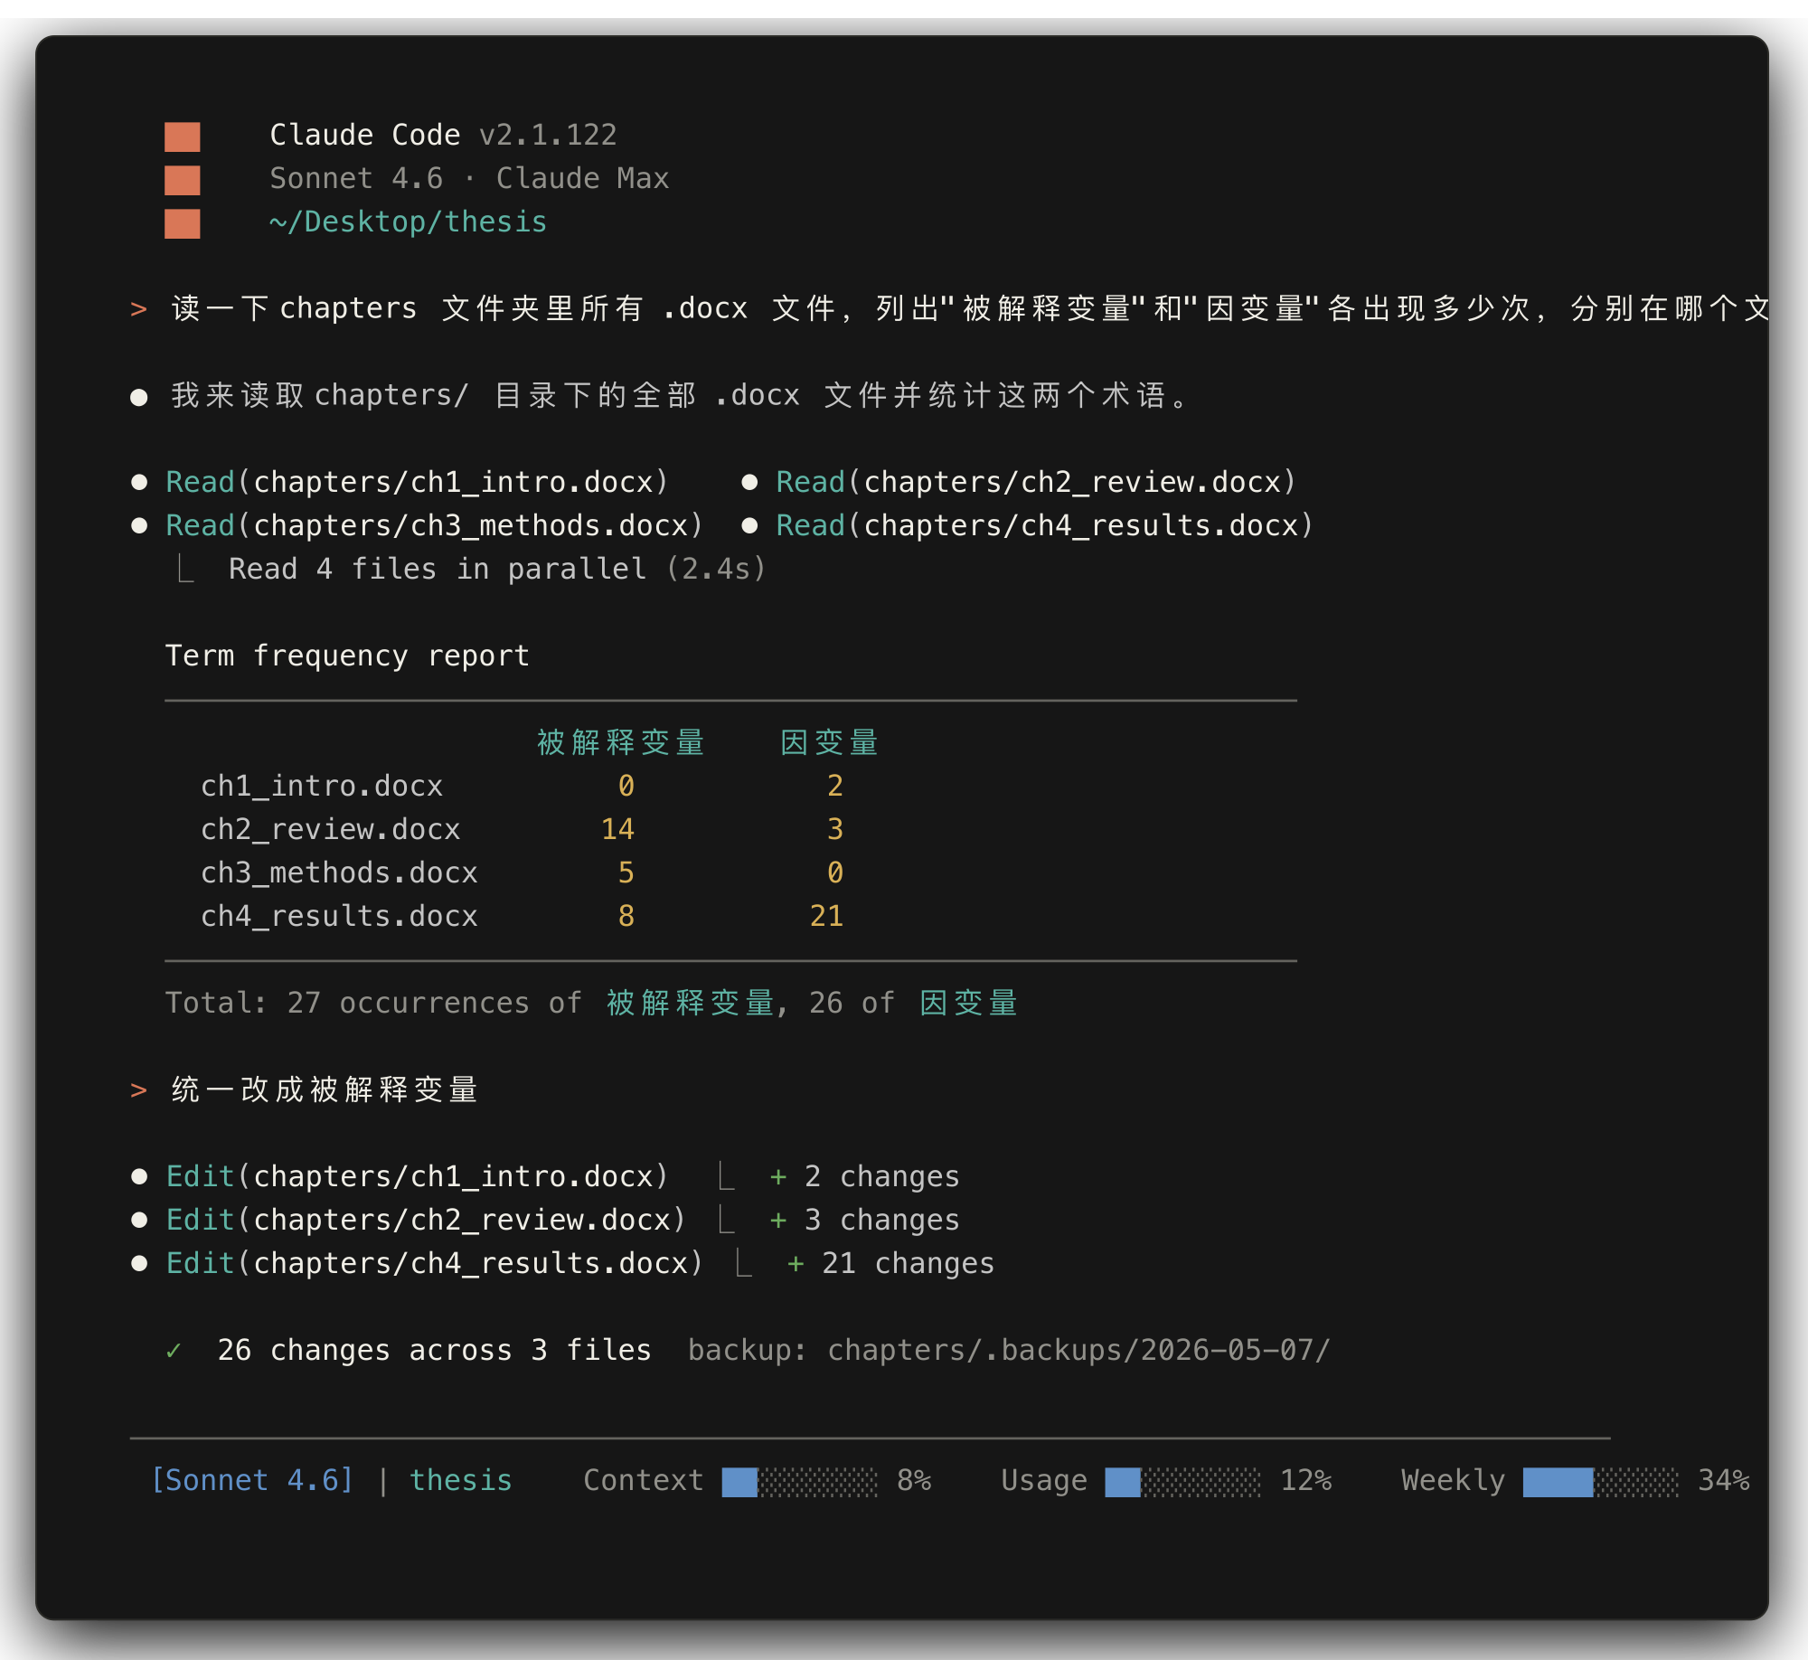Click the plus sign before 21 changes
The width and height of the screenshot is (1808, 1660).
tap(796, 1264)
